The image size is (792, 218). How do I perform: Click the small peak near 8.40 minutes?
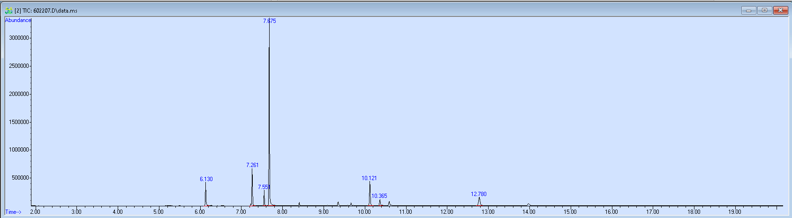(299, 204)
